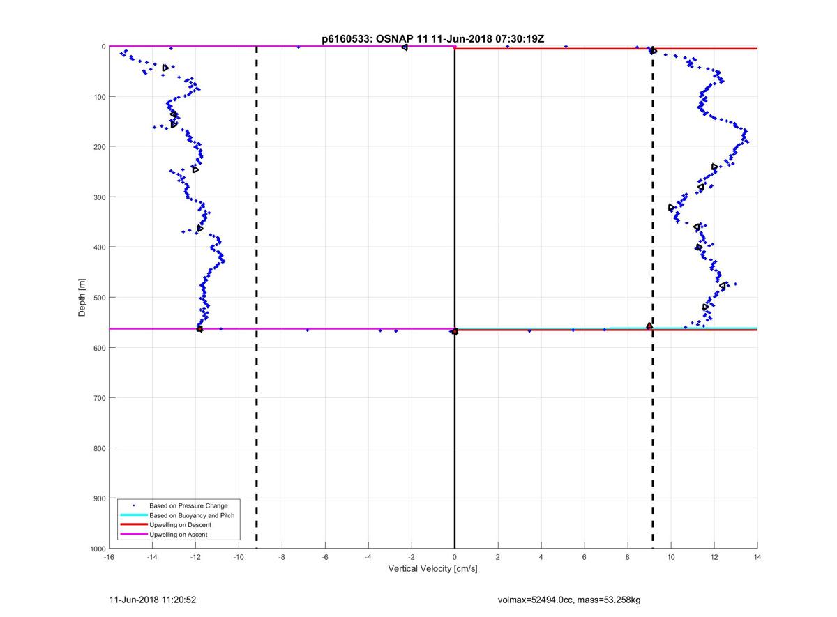
Task: Click the x-axis tick label '0' below the plot
Action: pos(455,556)
